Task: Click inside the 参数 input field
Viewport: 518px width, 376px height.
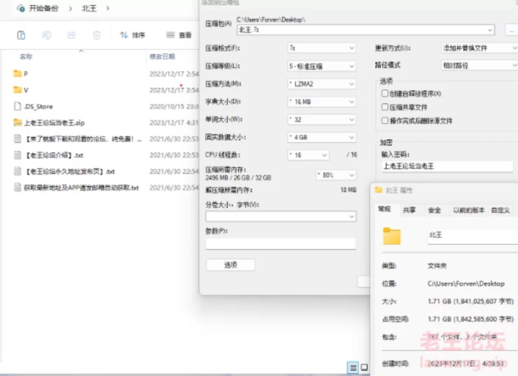Action: (x=281, y=243)
